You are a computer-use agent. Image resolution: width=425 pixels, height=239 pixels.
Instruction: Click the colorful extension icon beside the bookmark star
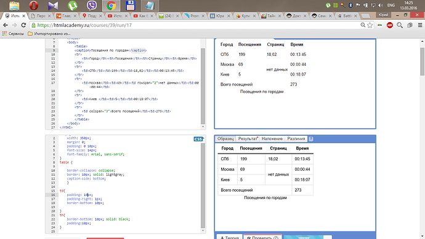(x=380, y=25)
